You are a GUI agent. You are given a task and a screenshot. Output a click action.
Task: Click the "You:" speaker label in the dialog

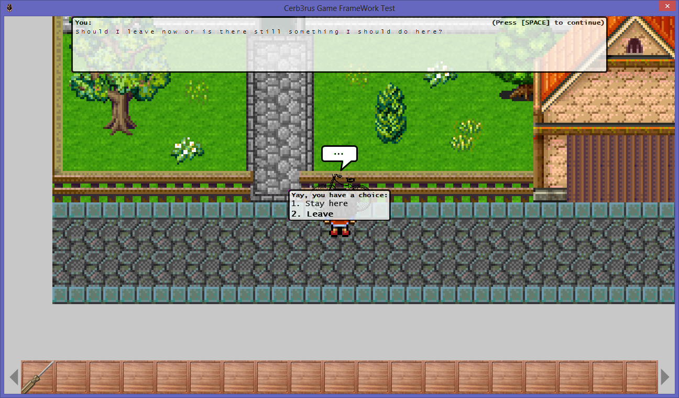pyautogui.click(x=83, y=22)
